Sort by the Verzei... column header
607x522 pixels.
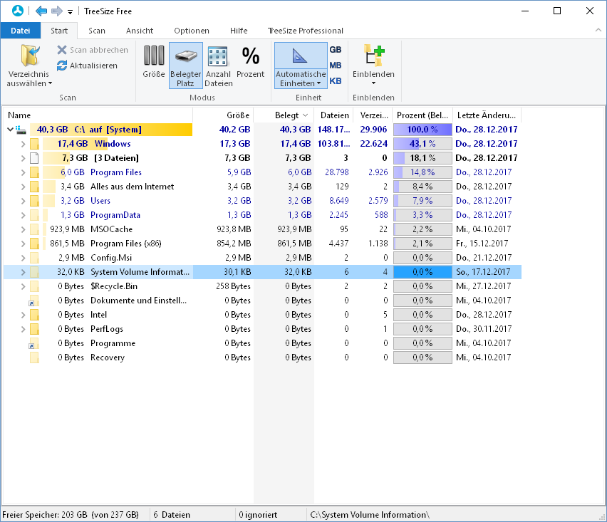(x=373, y=115)
